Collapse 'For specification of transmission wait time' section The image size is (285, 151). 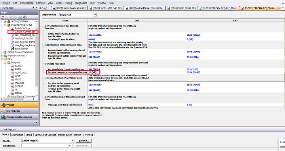tap(44, 98)
